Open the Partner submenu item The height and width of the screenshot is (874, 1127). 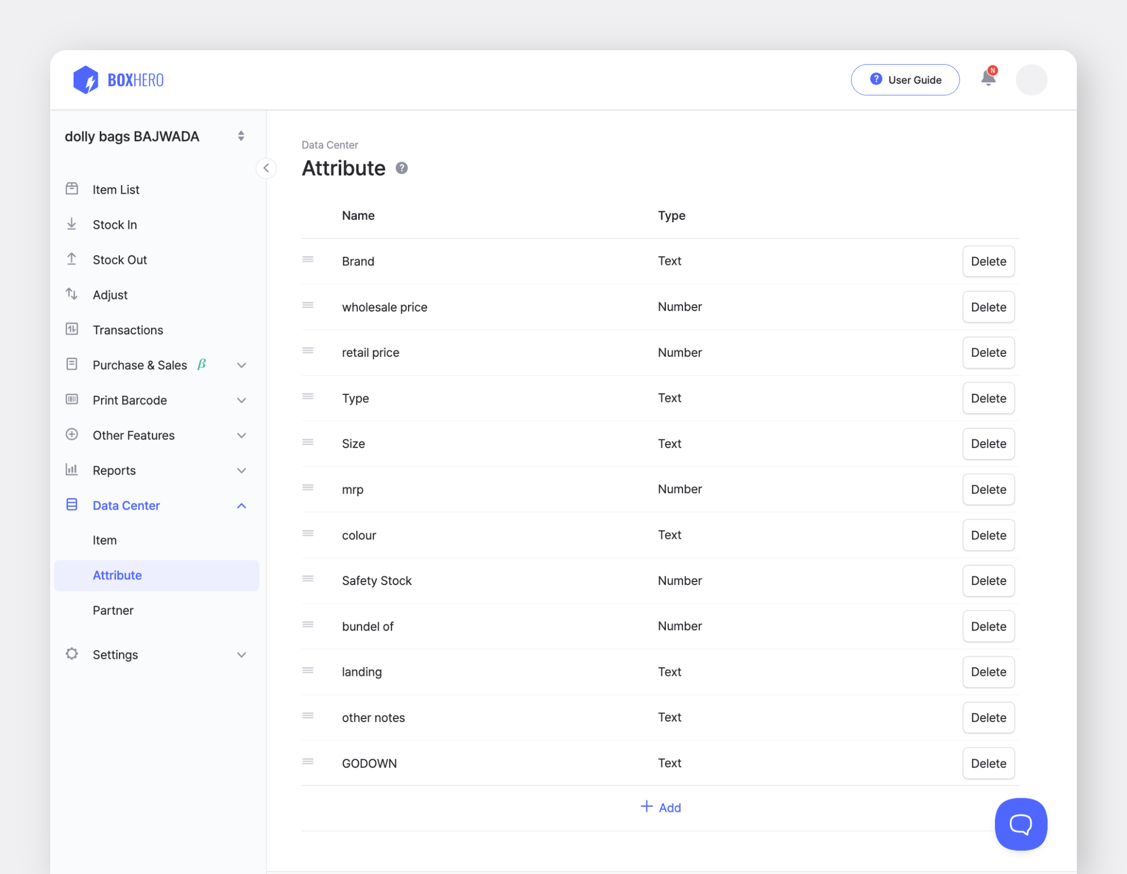click(113, 610)
